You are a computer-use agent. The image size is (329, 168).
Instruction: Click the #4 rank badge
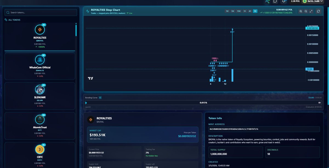click(x=44, y=115)
